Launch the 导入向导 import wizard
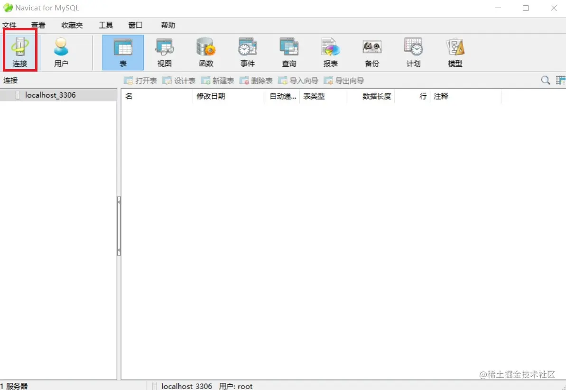The height and width of the screenshot is (390, 566). pos(298,81)
